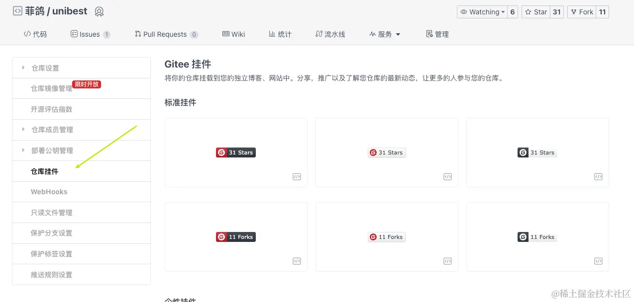Expand the 仓库设置 sidebar section
This screenshot has width=634, height=302.
pos(81,68)
